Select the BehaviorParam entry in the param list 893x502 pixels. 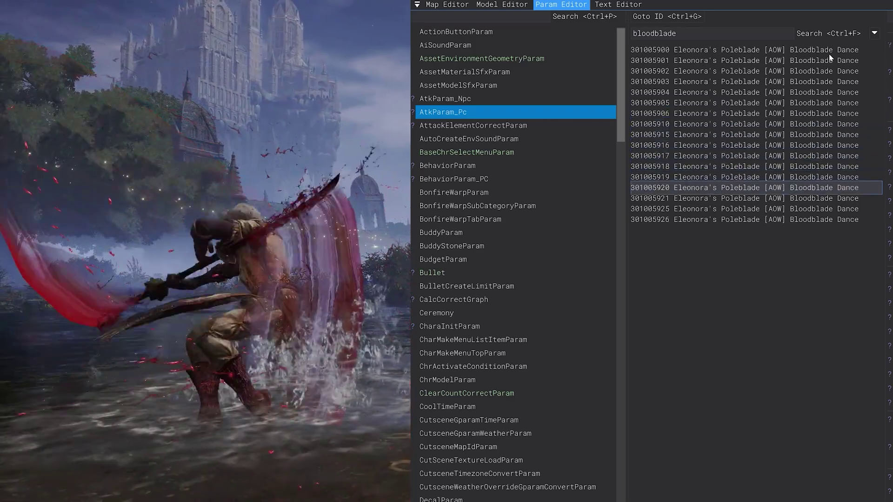click(x=447, y=166)
